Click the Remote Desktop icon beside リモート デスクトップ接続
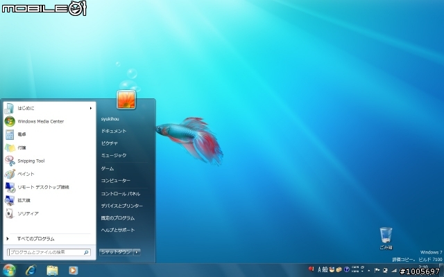The width and height of the screenshot is (444, 277). click(10, 187)
